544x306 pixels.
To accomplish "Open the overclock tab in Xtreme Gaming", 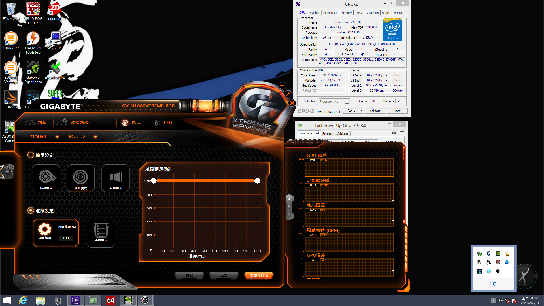I will tap(36, 122).
